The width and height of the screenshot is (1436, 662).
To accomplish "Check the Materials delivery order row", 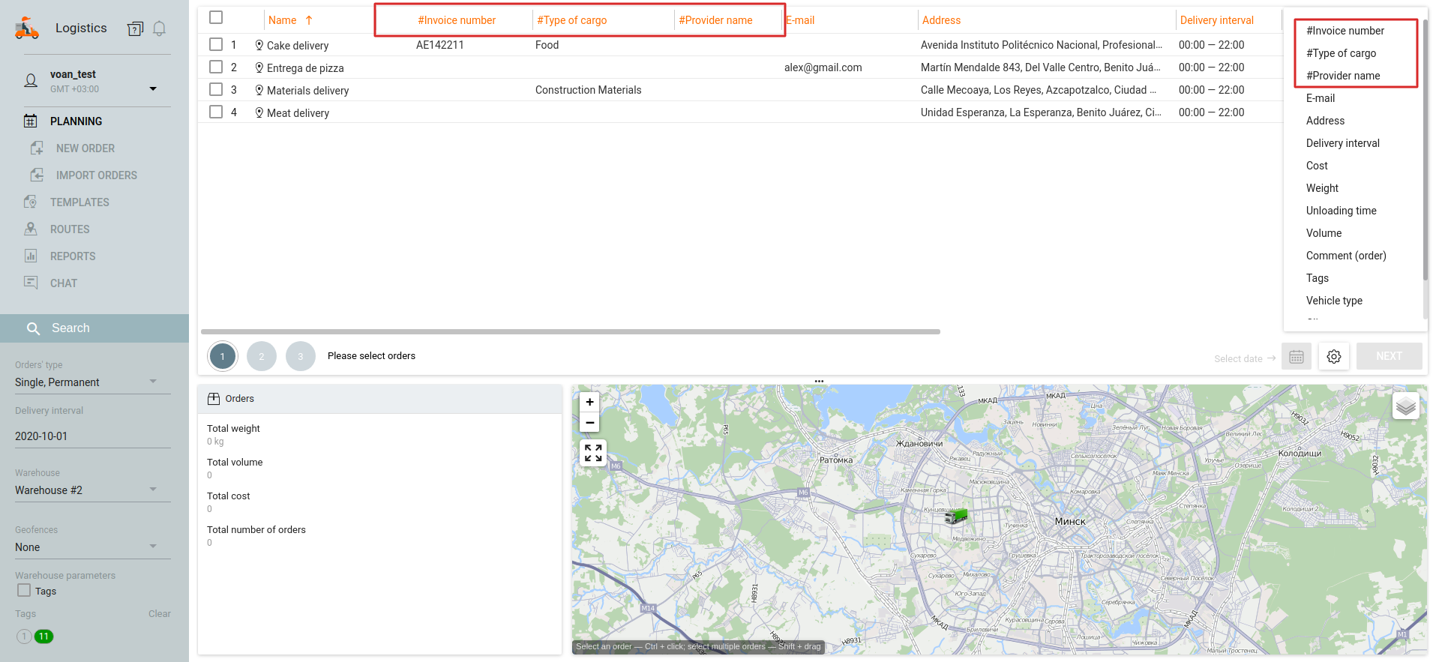I will point(216,90).
